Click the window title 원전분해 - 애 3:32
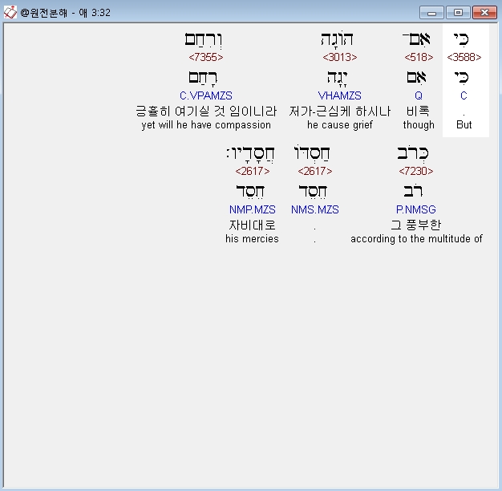 tap(65, 13)
